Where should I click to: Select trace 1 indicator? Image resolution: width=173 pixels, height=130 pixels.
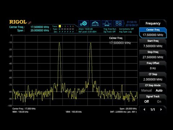[x=60, y=26]
